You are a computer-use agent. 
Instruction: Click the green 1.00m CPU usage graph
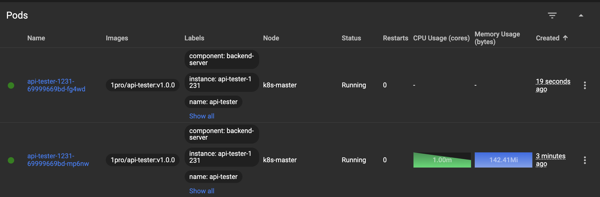point(442,160)
